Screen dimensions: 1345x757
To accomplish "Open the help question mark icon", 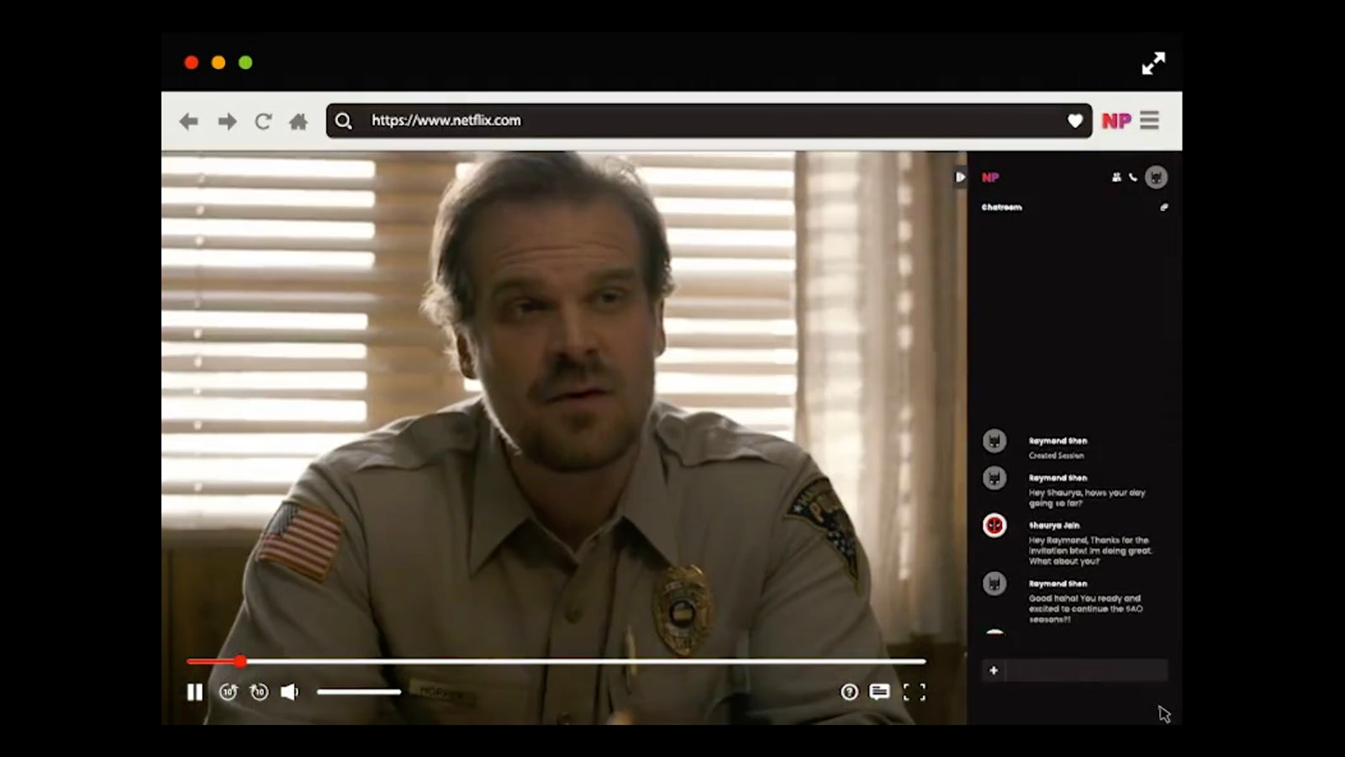I will (x=849, y=692).
